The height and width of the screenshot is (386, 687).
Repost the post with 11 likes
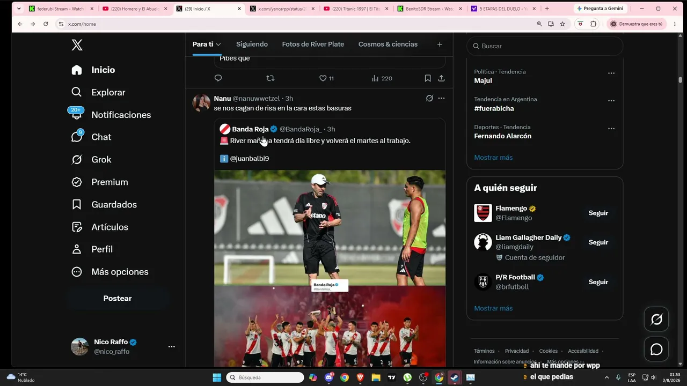(x=271, y=78)
